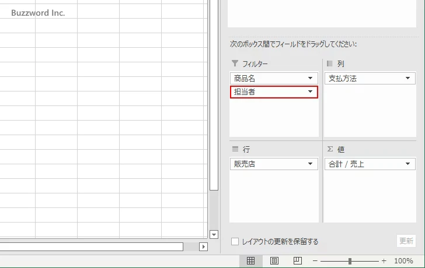The width and height of the screenshot is (425, 268).
Task: Click the フィルター area heading
Action: [x=255, y=64]
